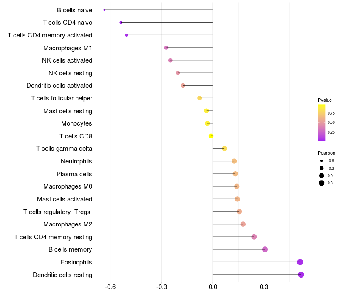Click the yellow T cells CD8 dot
Viewport: 340px width, 298px height.
coord(211,136)
